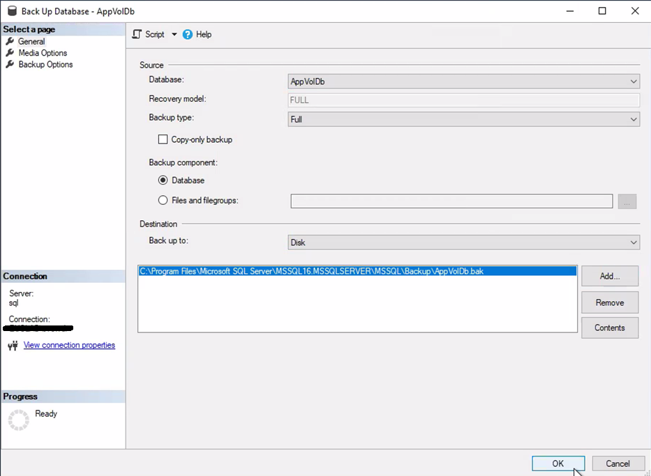Click the Backup Options wrench icon
The height and width of the screenshot is (476, 651).
tap(10, 65)
